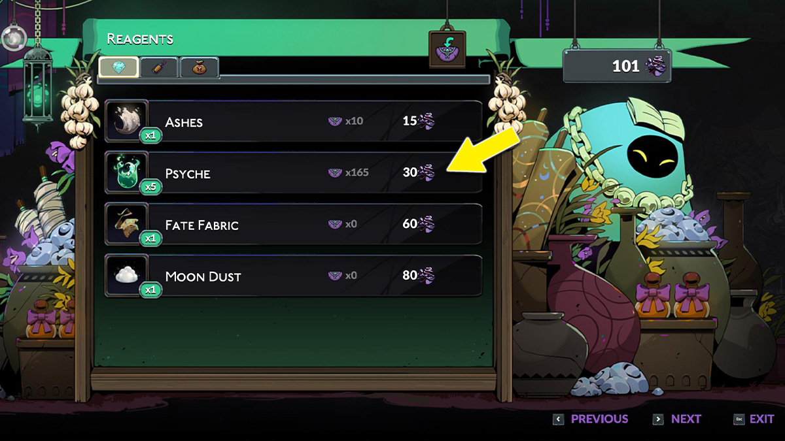Screen dimensions: 785x441
Task: Click the Ashes item icon
Action: (126, 121)
